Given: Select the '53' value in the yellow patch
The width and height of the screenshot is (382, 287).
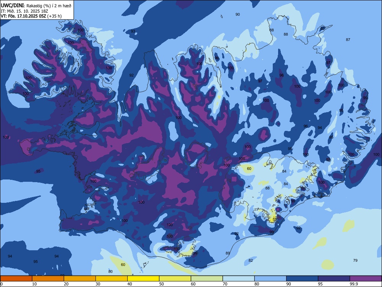Looking at the screenshot, I should (x=275, y=219).
